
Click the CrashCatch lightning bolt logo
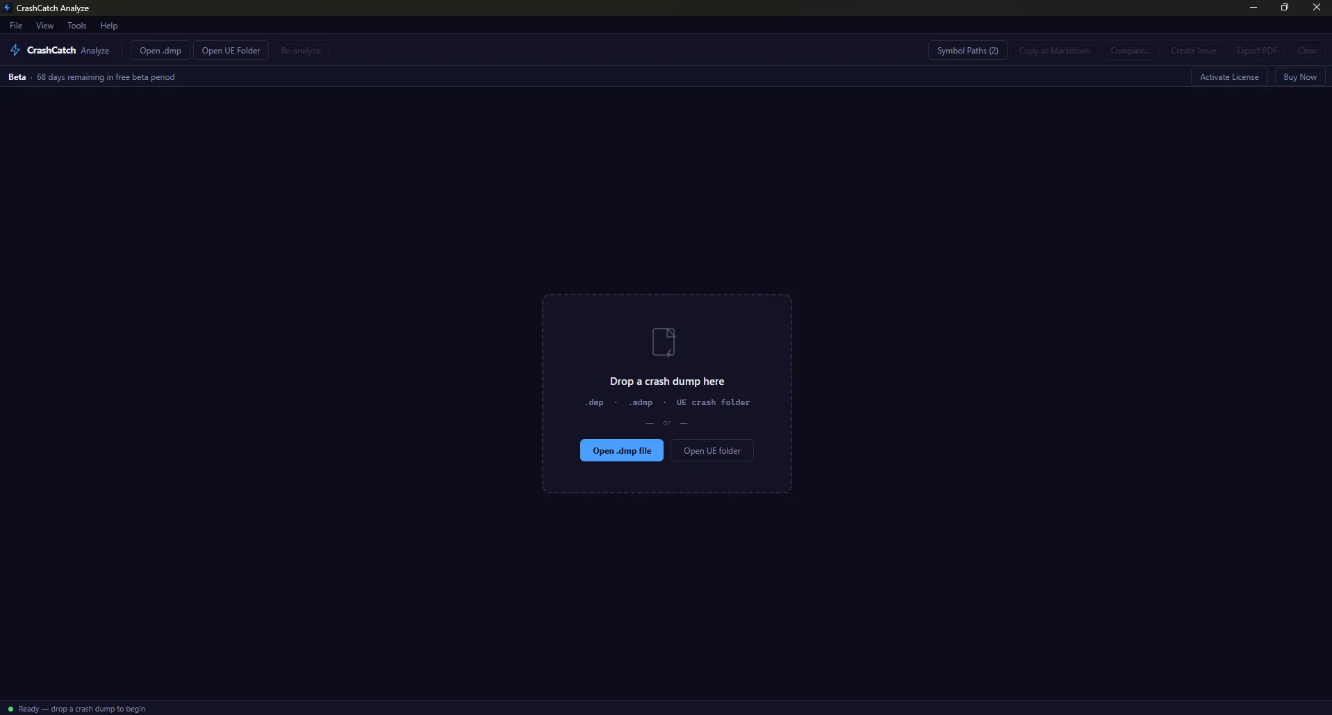[15, 50]
